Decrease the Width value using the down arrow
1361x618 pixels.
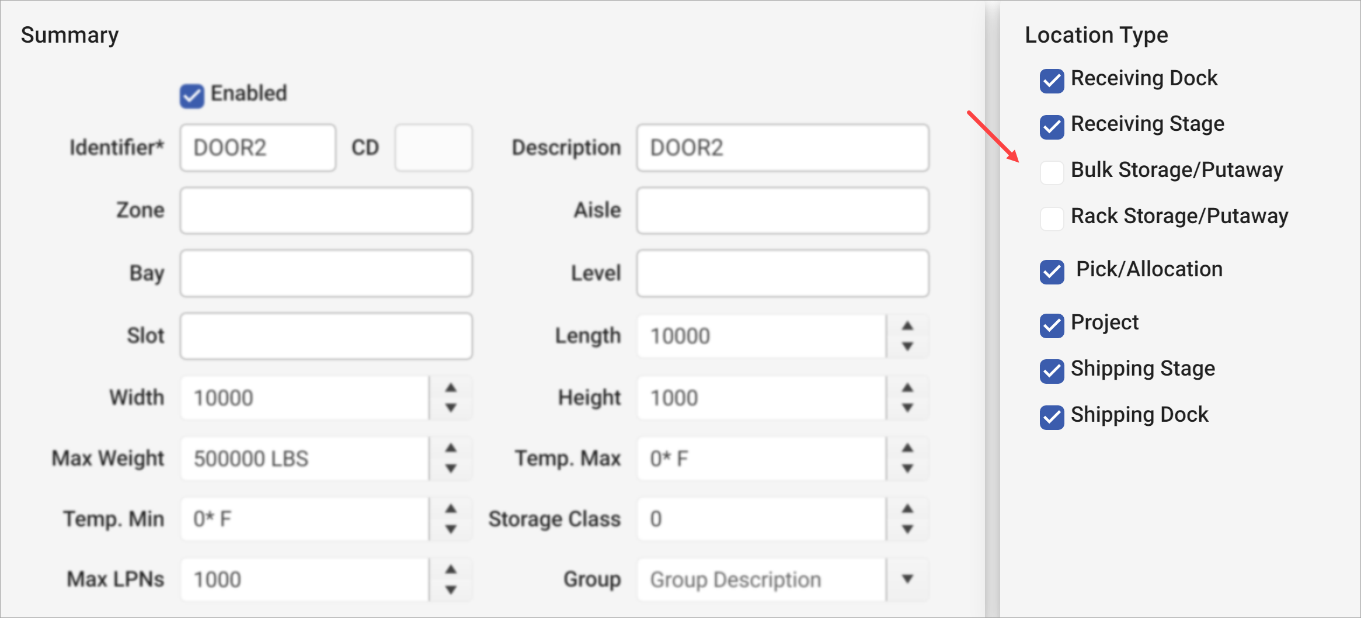[451, 407]
